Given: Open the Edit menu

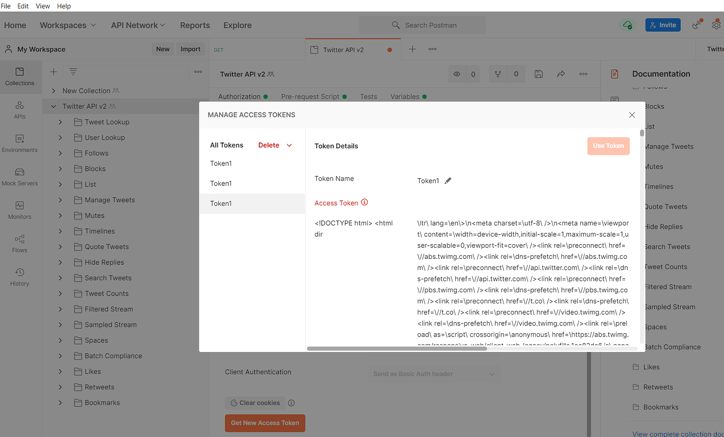Looking at the screenshot, I should 23,6.
